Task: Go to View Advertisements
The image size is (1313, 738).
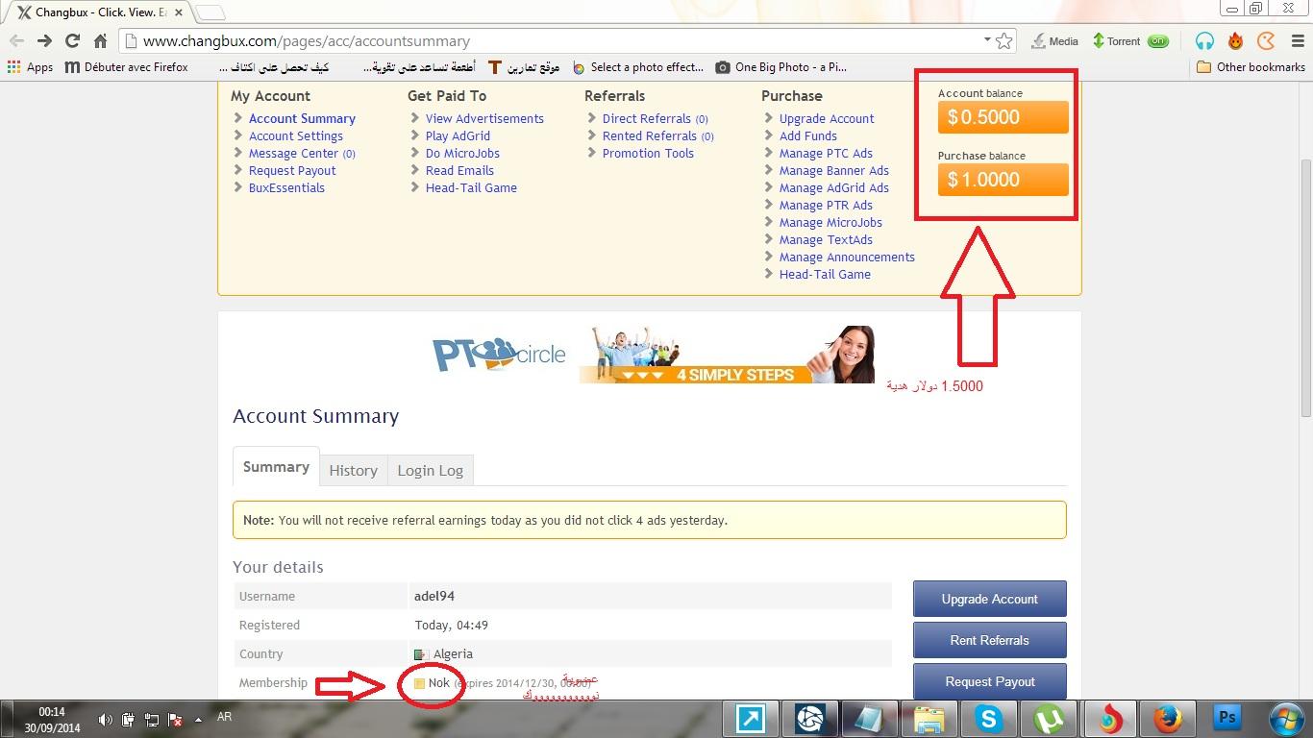Action: coord(484,118)
